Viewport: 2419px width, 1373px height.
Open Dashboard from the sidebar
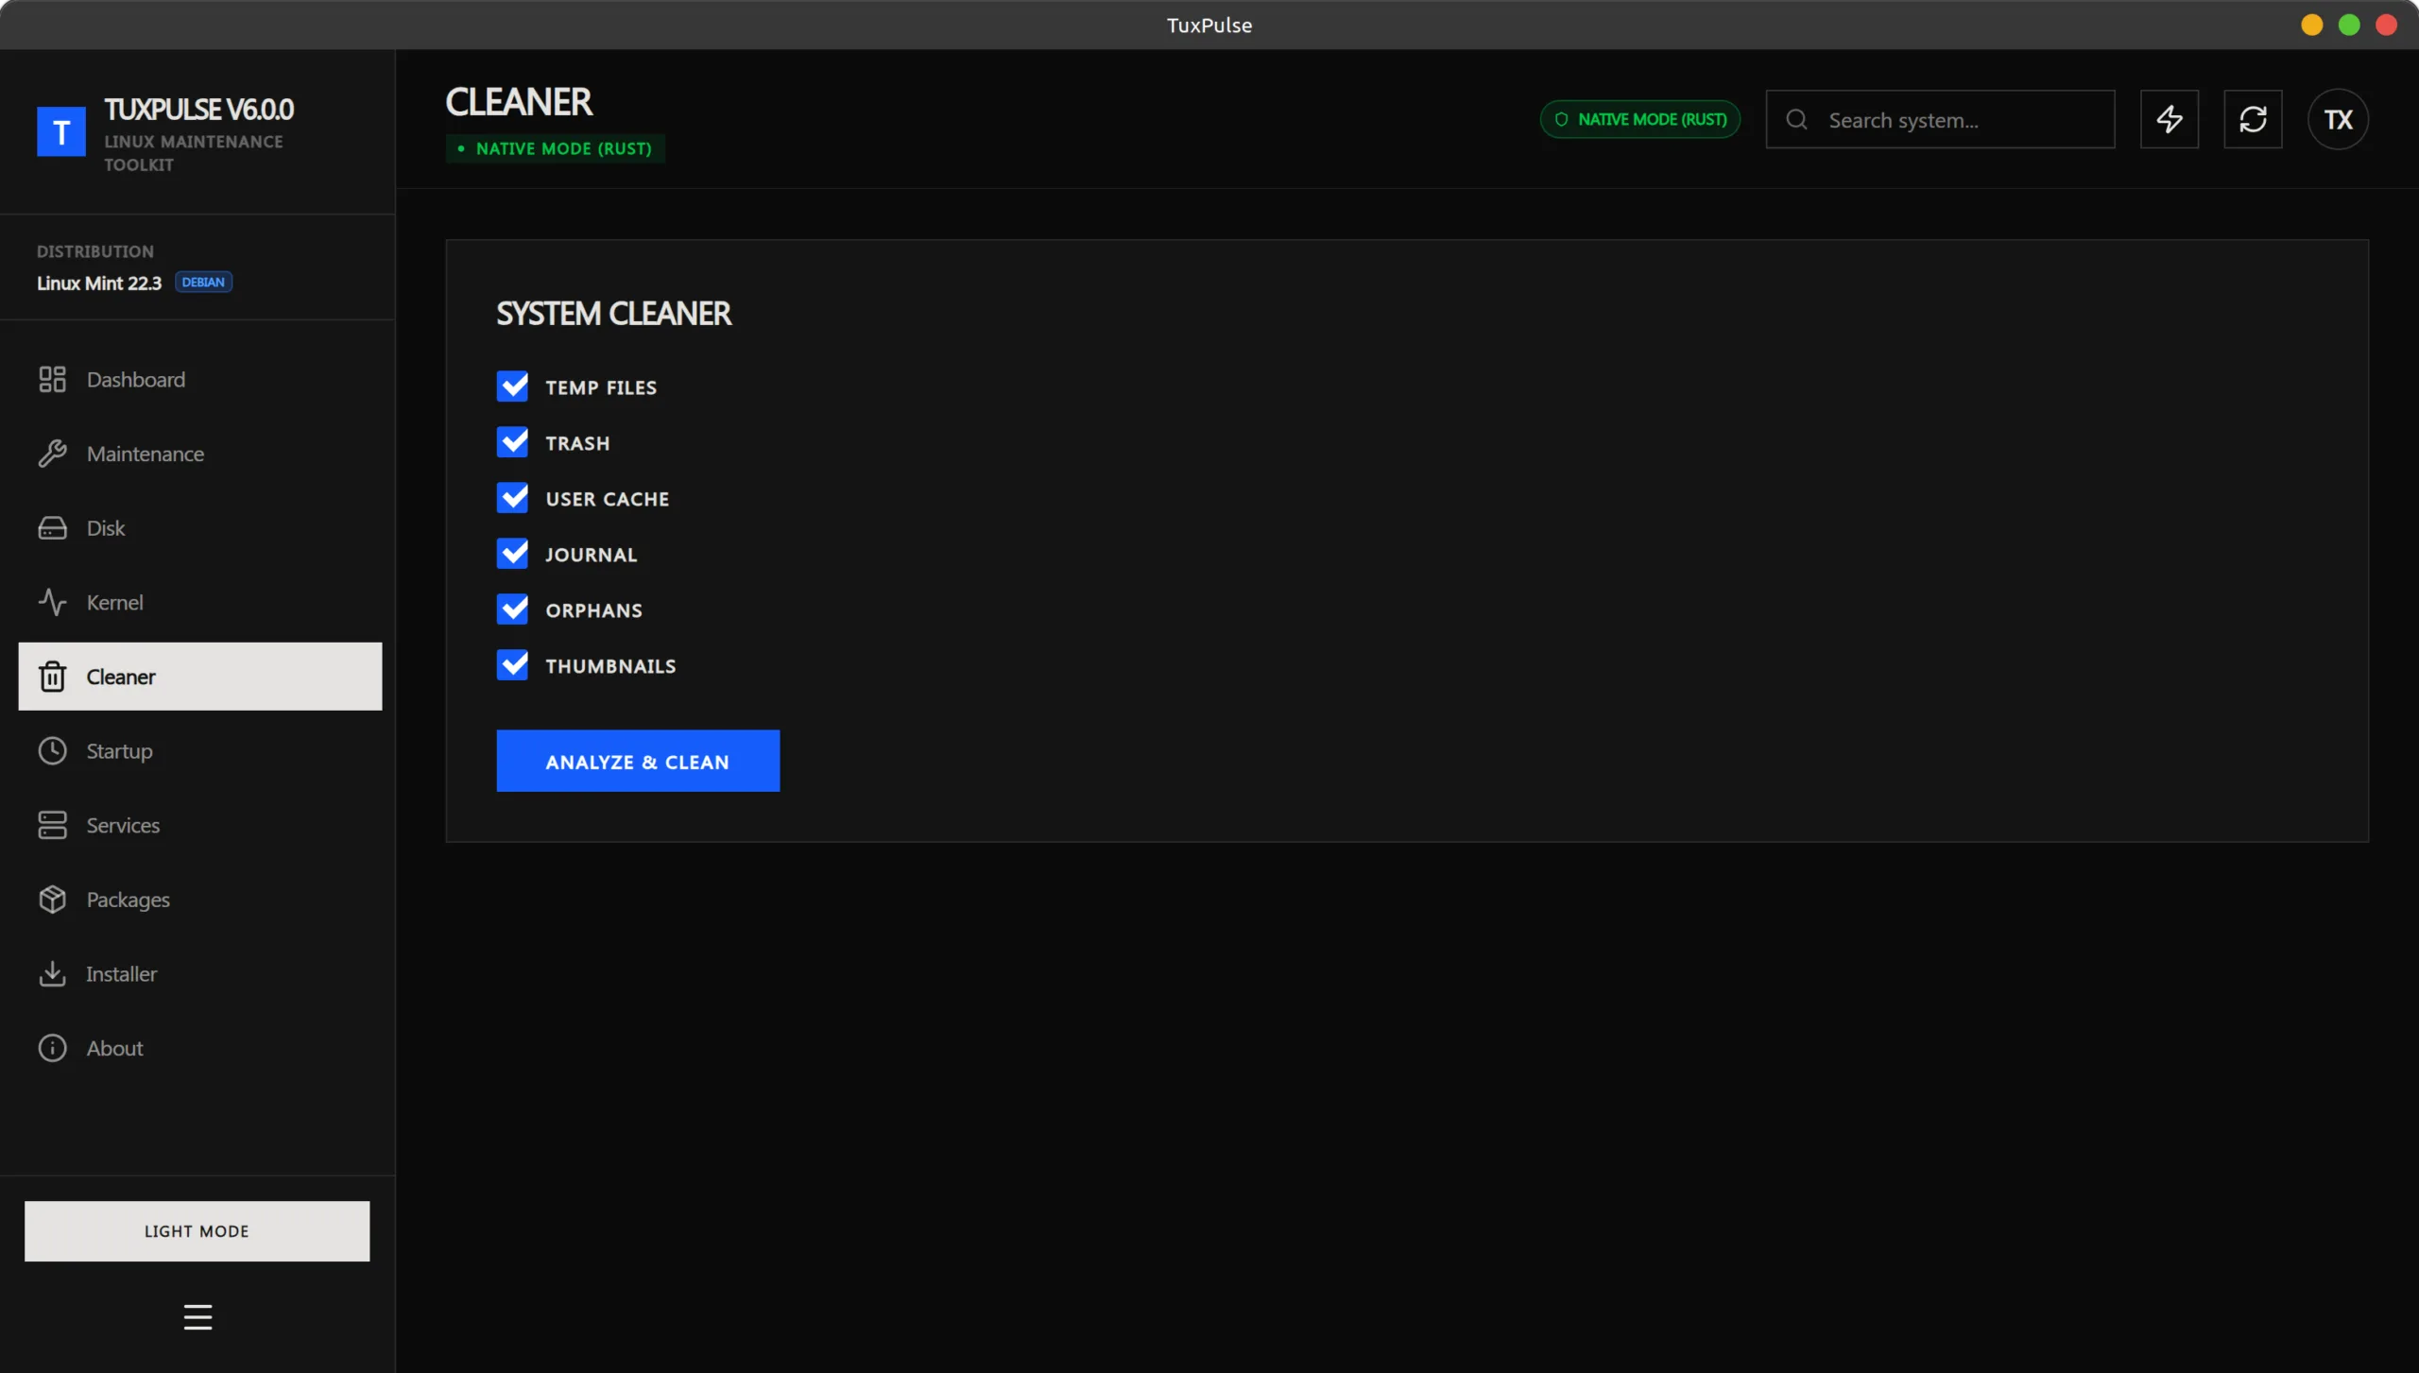[135, 380]
